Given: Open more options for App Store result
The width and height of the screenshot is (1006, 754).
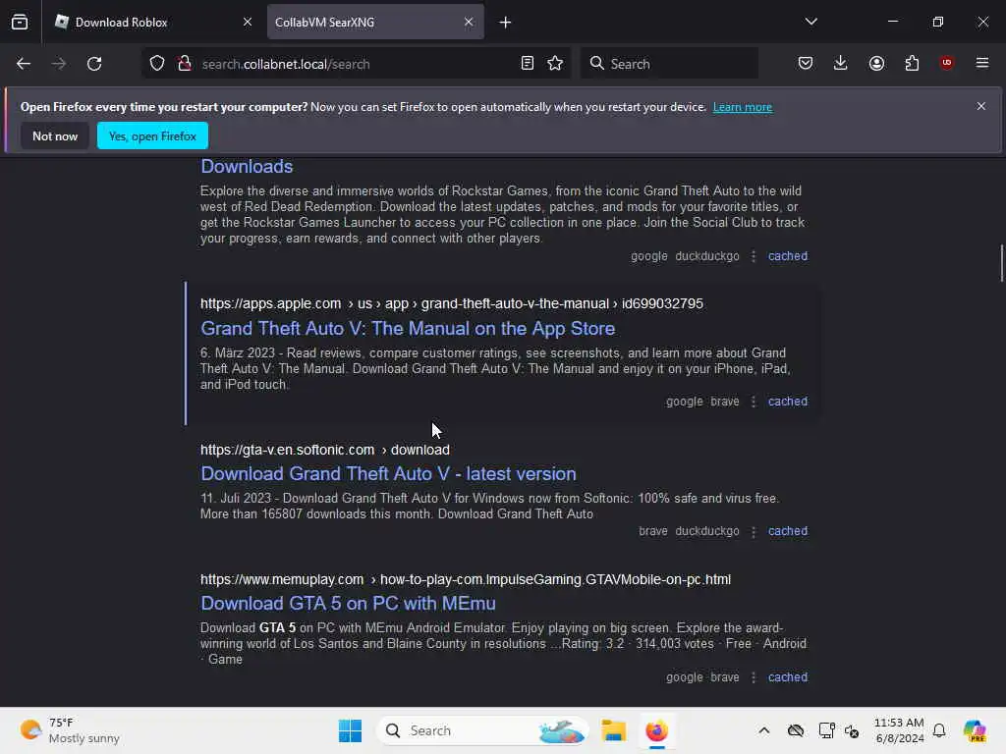Looking at the screenshot, I should coord(754,402).
